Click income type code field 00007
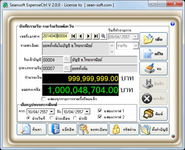This screenshot has height=150, width=185. click(x=53, y=68)
